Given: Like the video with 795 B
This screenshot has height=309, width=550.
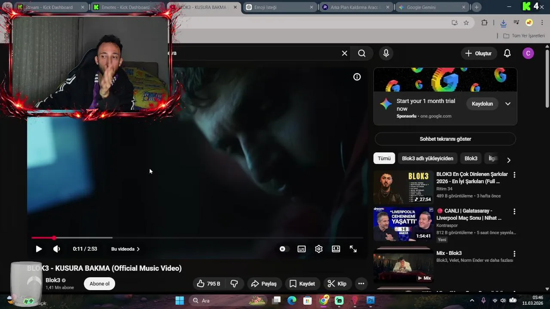Looking at the screenshot, I should point(209,284).
